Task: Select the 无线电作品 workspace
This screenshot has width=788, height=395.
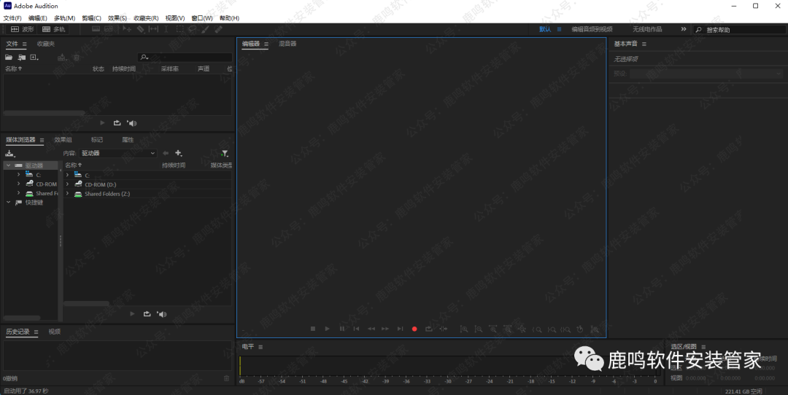Action: coord(647,29)
